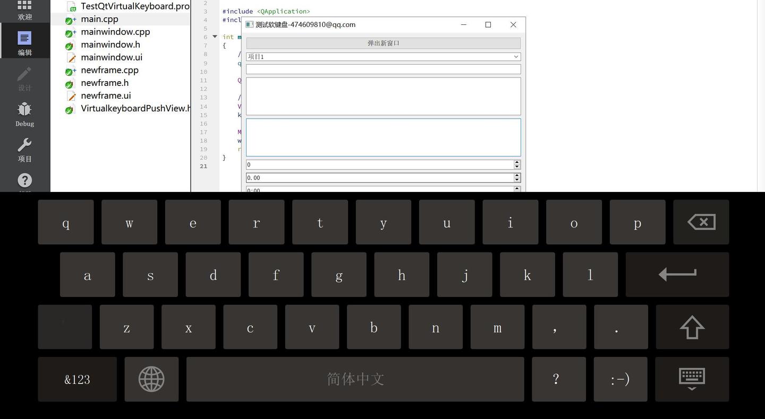Tap the f key

[276, 274]
